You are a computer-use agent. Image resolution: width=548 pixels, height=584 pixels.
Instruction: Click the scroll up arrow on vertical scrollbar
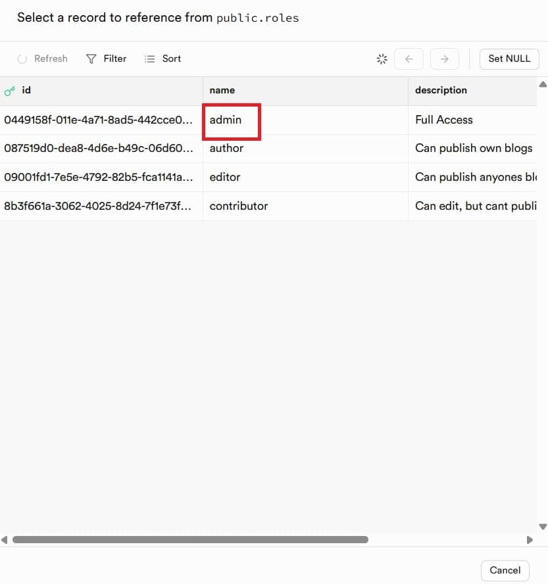[543, 84]
